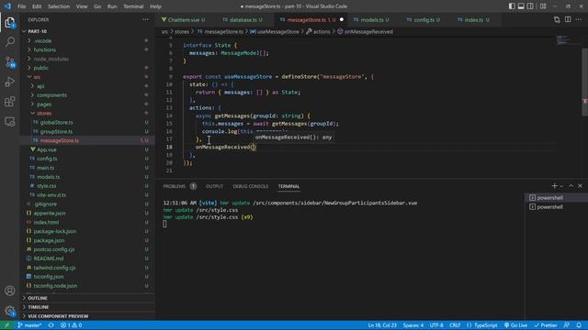Click master branch in status bar
The width and height of the screenshot is (588, 330).
click(x=29, y=325)
